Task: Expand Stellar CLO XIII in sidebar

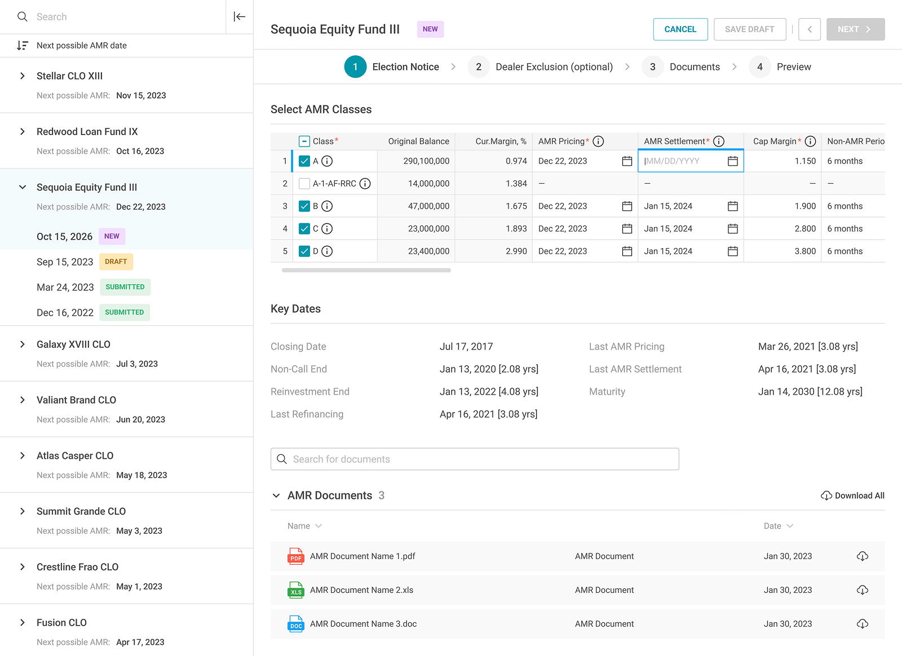Action: (23, 76)
